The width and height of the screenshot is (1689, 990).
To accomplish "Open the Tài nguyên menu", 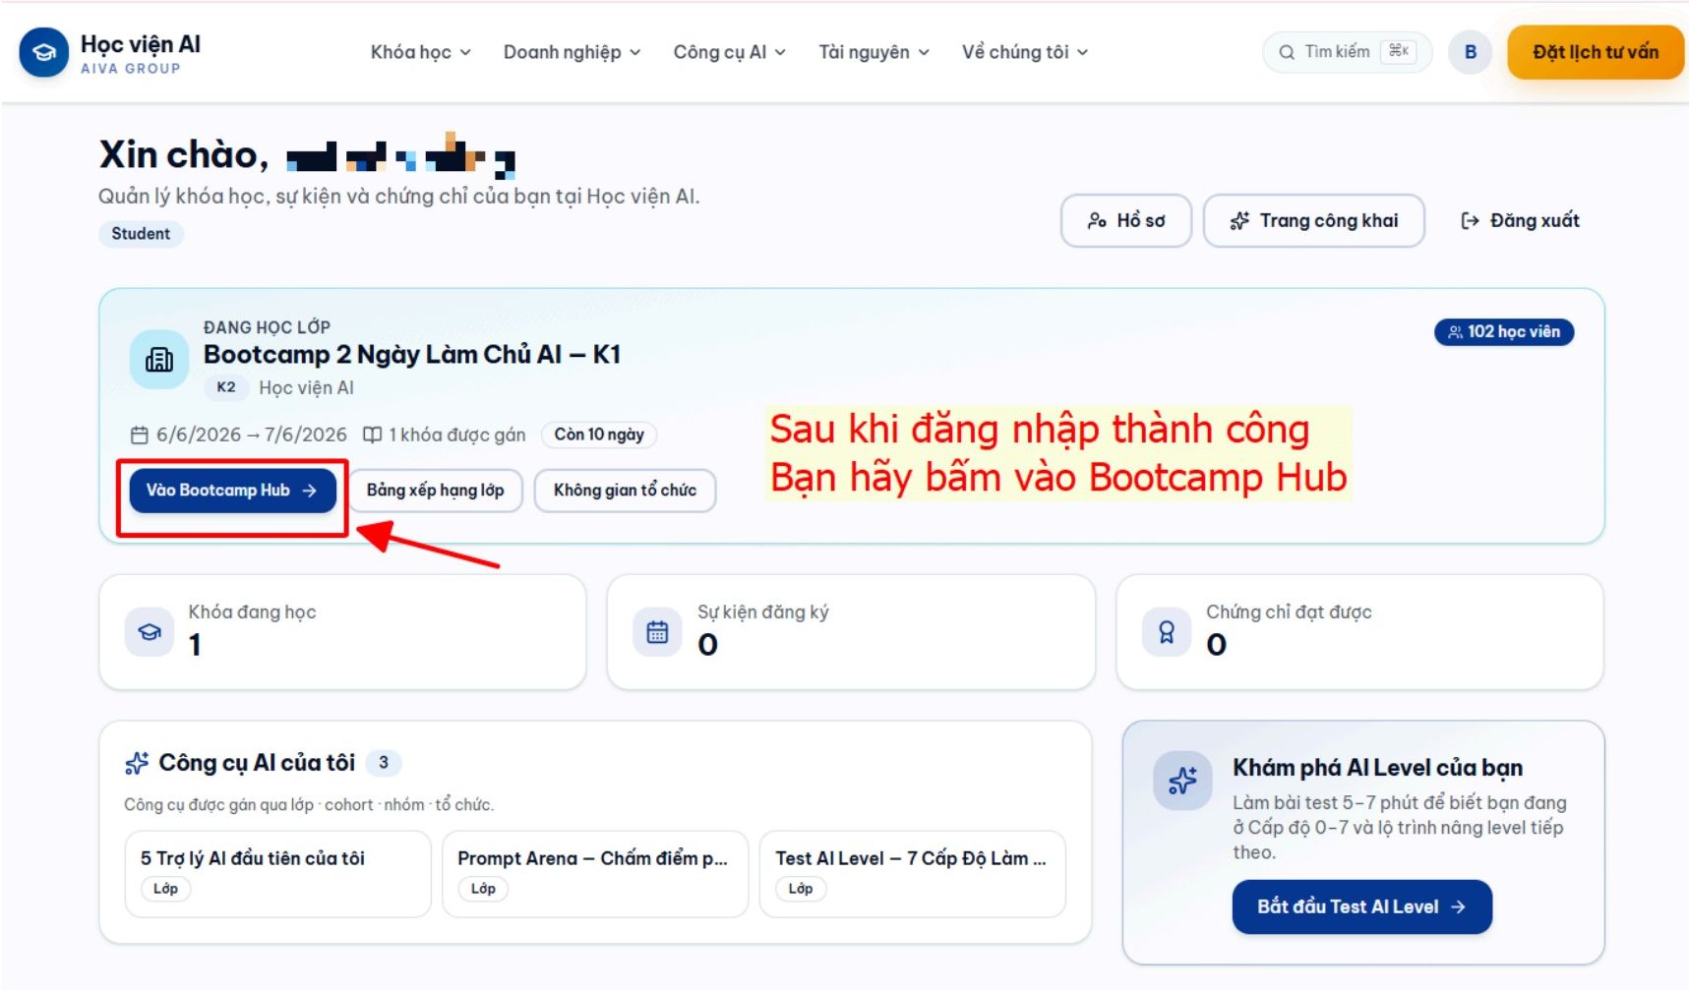I will click(874, 52).
